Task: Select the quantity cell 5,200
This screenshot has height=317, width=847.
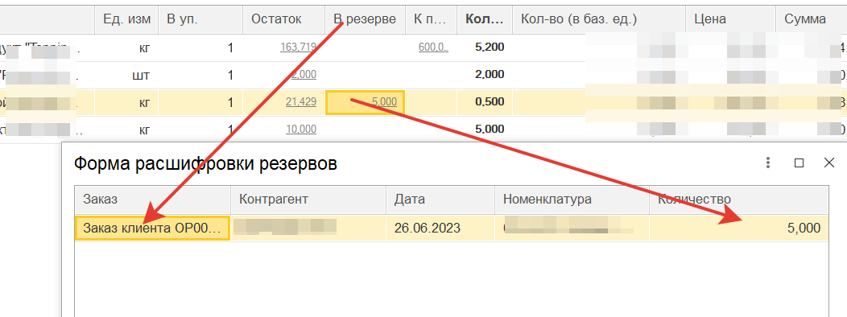Action: (x=485, y=47)
